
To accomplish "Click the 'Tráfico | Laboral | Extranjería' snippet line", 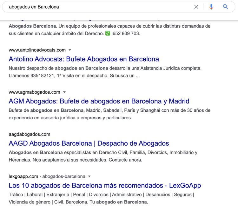I will click(102, 195).
